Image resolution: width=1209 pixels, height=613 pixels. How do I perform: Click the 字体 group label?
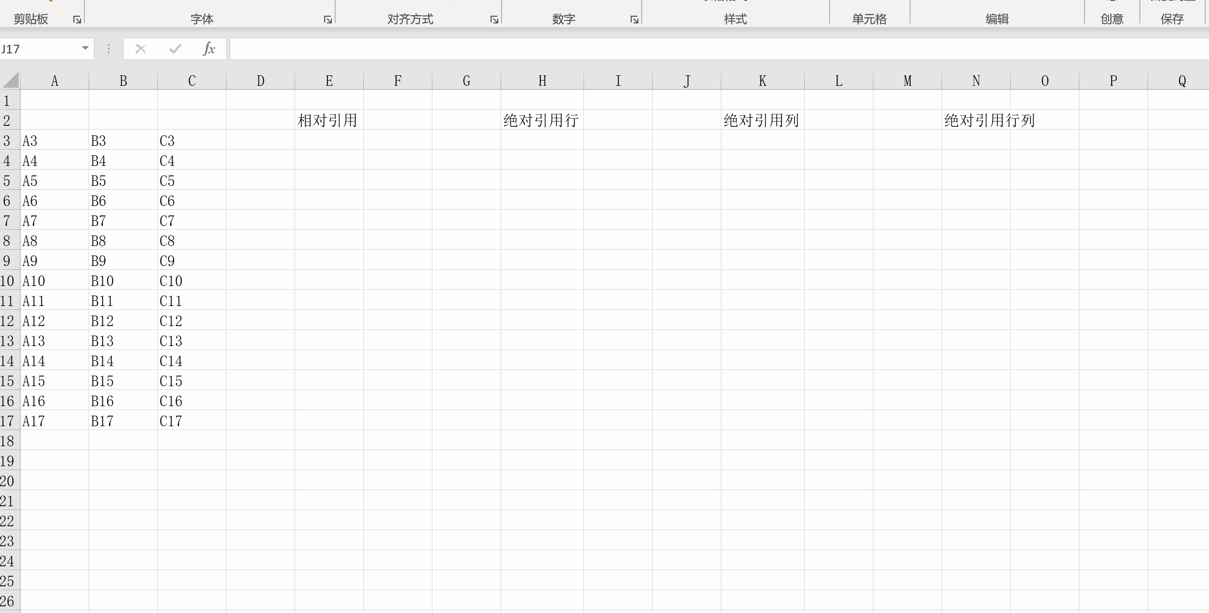click(x=202, y=19)
